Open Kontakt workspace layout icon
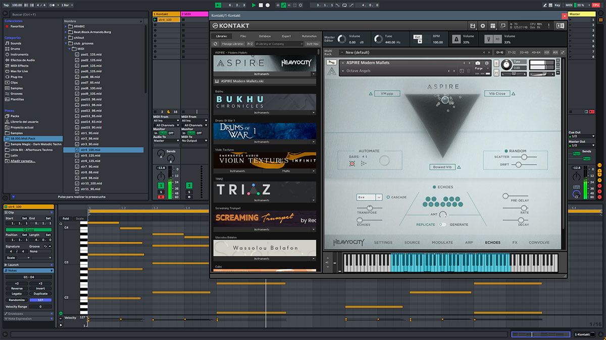The image size is (606, 340). tap(493, 26)
